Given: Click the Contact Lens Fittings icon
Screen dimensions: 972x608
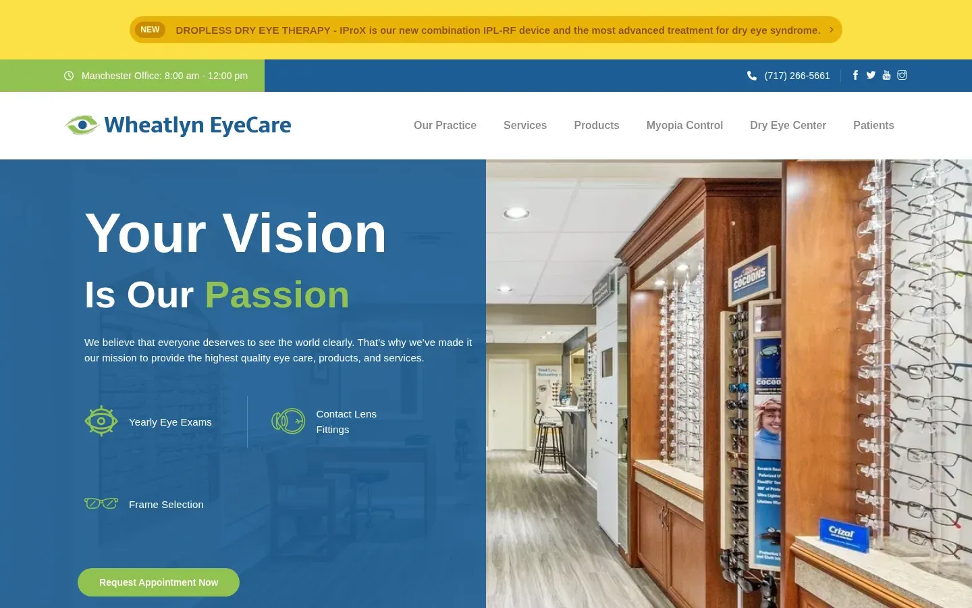Looking at the screenshot, I should click(288, 422).
